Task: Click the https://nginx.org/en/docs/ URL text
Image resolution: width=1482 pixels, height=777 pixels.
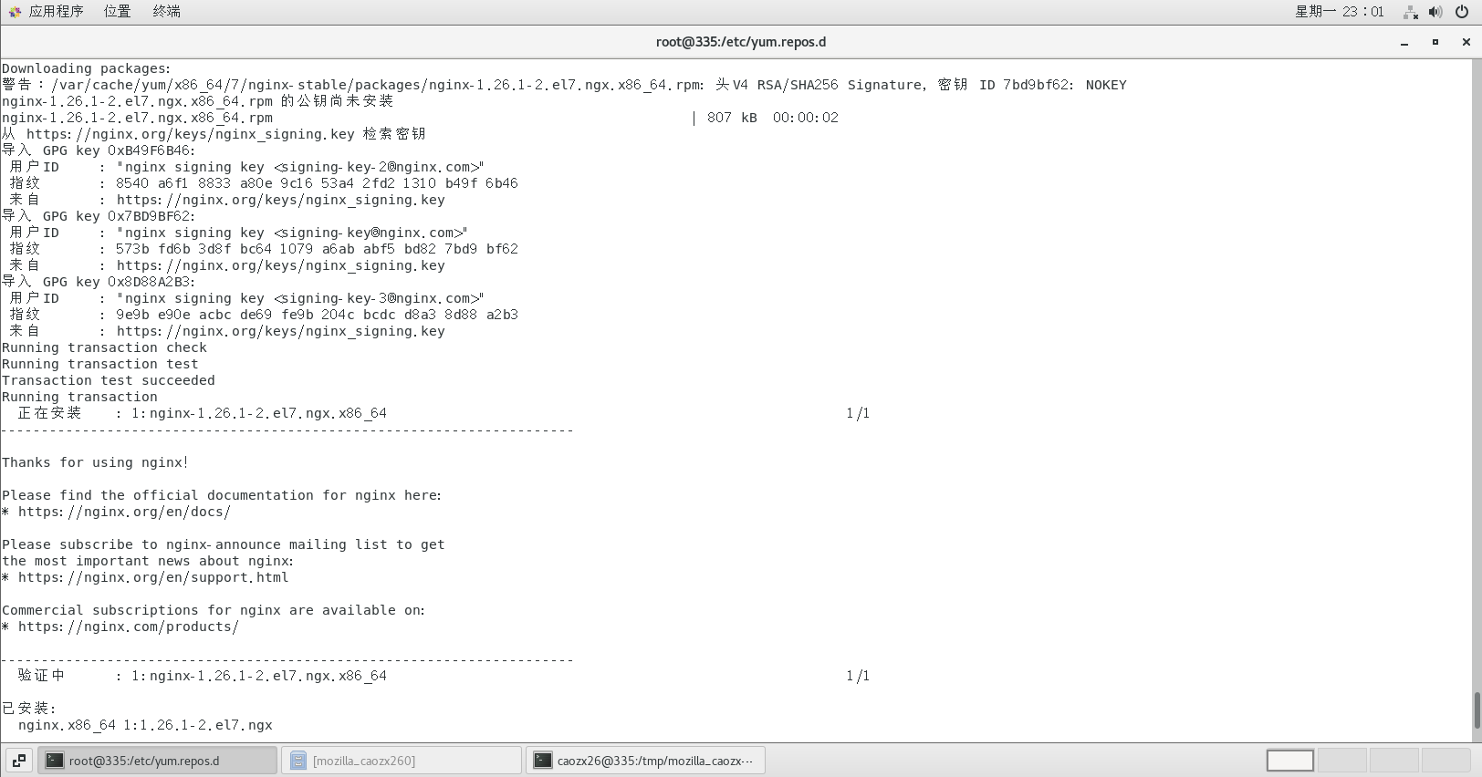Action: [124, 512]
